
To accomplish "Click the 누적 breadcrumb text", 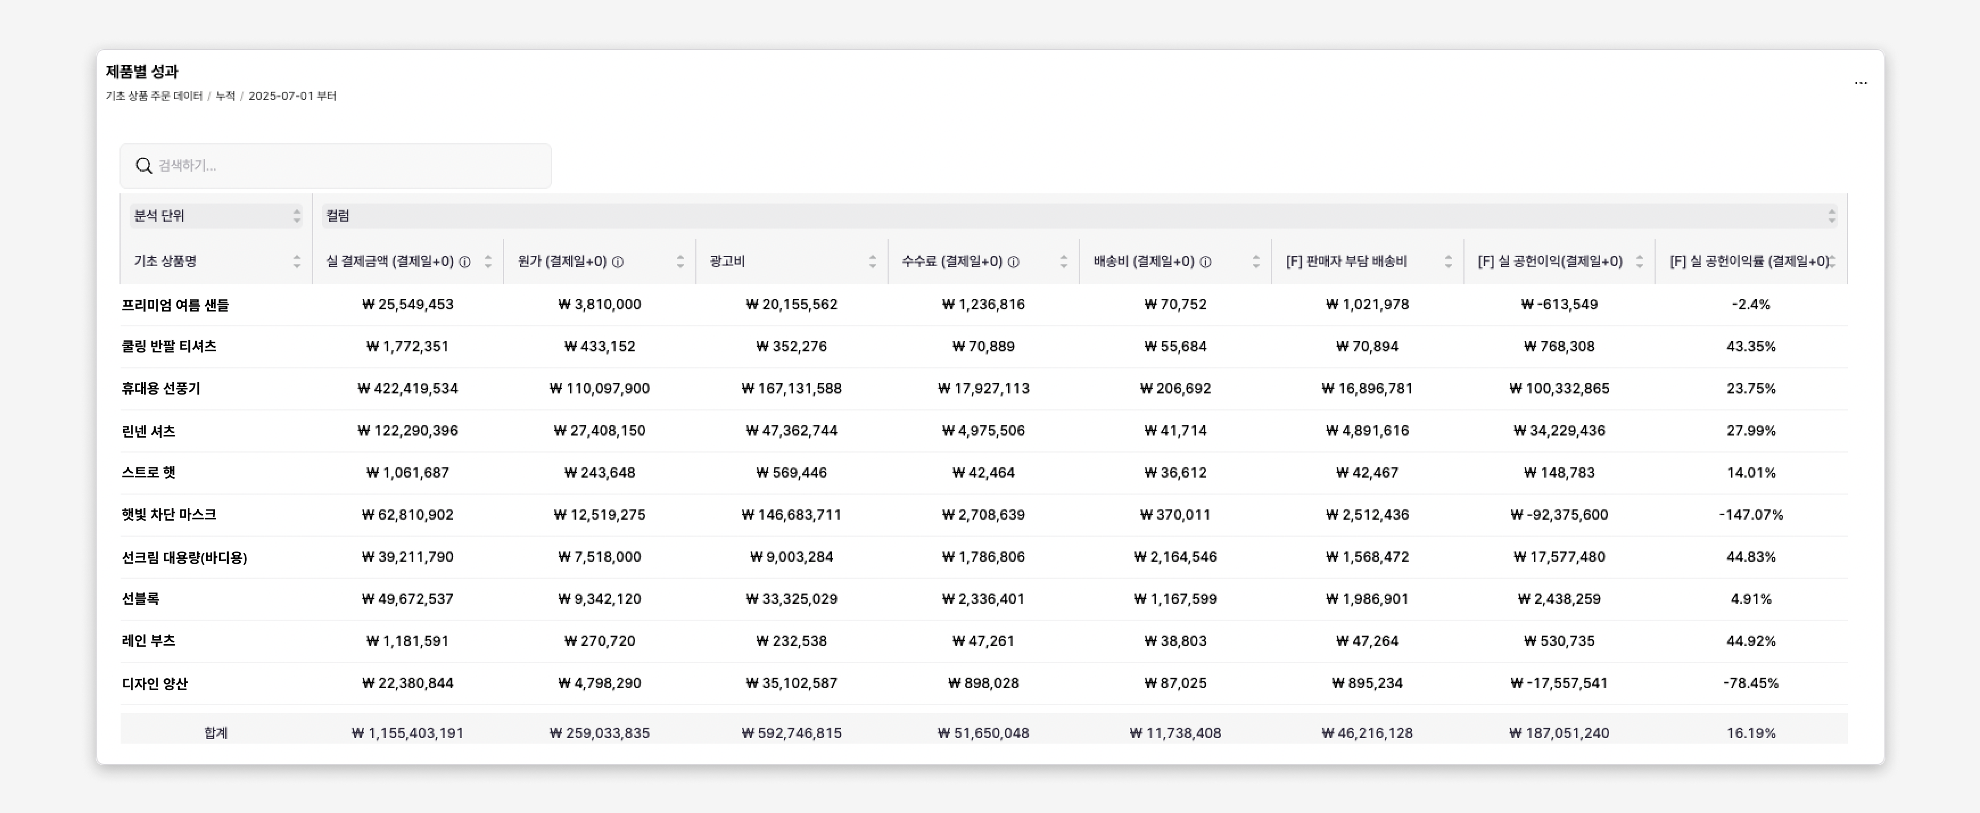I will 225,96.
